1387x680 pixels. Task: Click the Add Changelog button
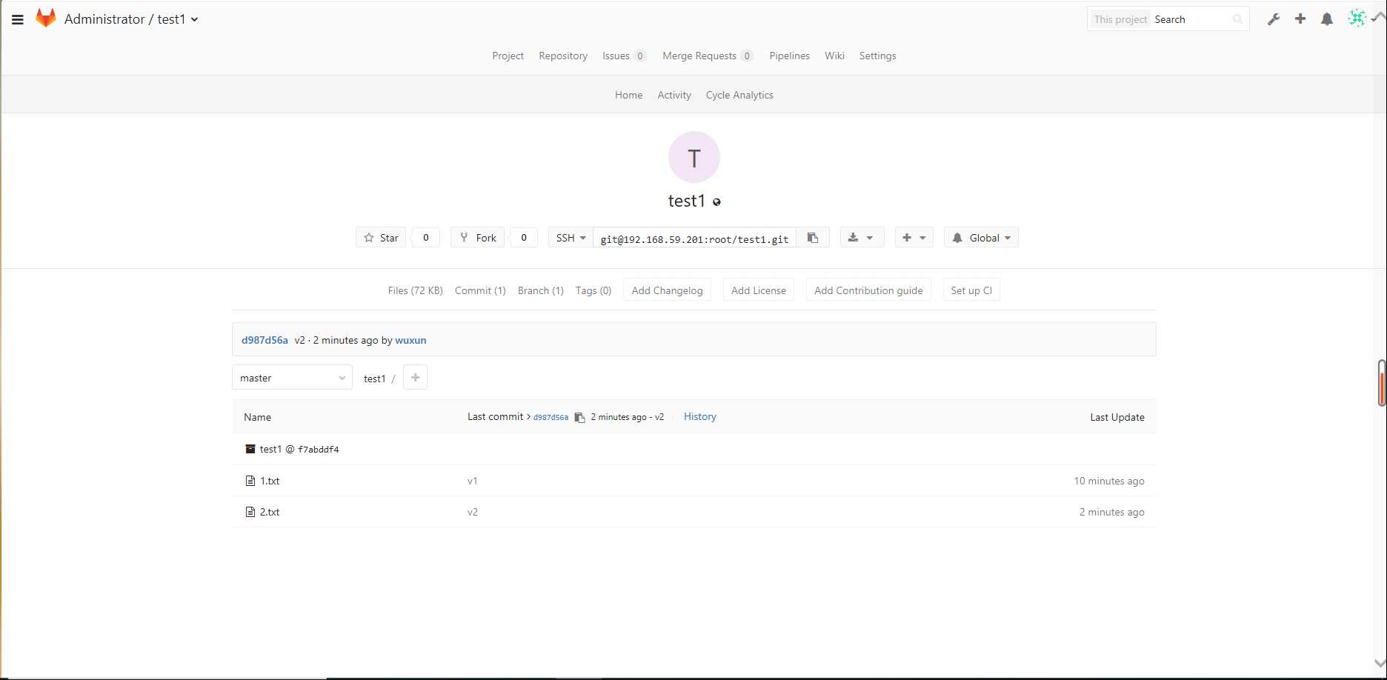667,290
